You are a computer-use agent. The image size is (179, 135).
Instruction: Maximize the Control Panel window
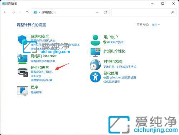tap(163, 4)
